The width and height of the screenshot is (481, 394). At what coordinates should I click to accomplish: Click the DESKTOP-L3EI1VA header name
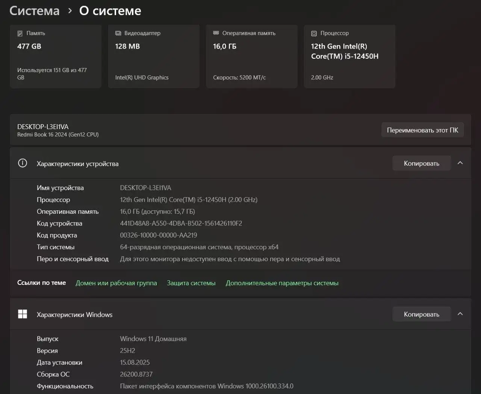click(43, 127)
